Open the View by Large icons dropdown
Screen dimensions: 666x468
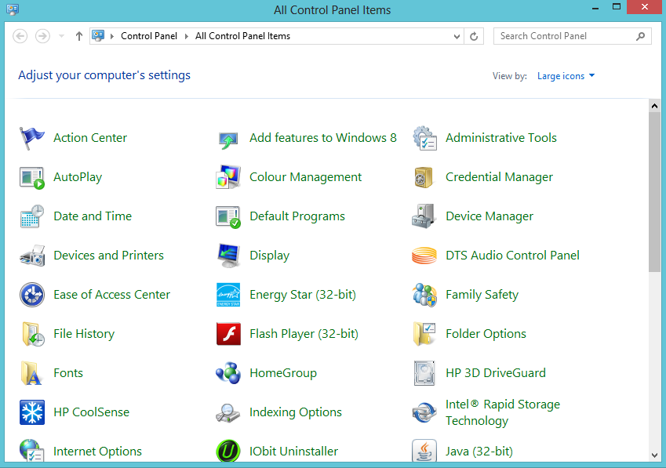pos(566,76)
